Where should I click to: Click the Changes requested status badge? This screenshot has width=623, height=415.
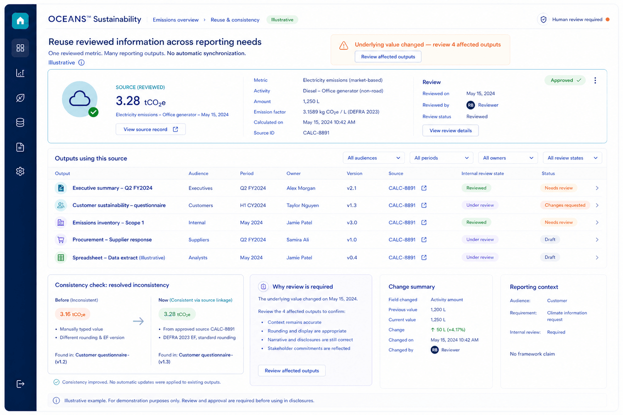[x=565, y=205]
